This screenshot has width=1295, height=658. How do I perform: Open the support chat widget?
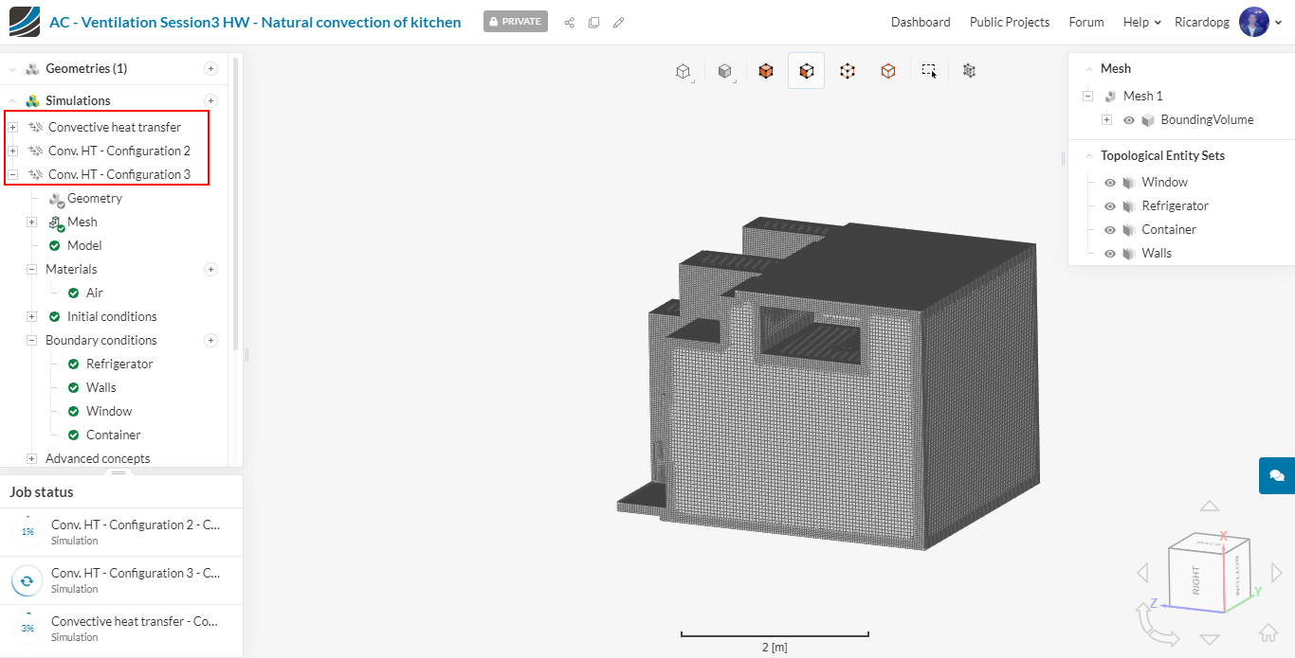[1276, 475]
